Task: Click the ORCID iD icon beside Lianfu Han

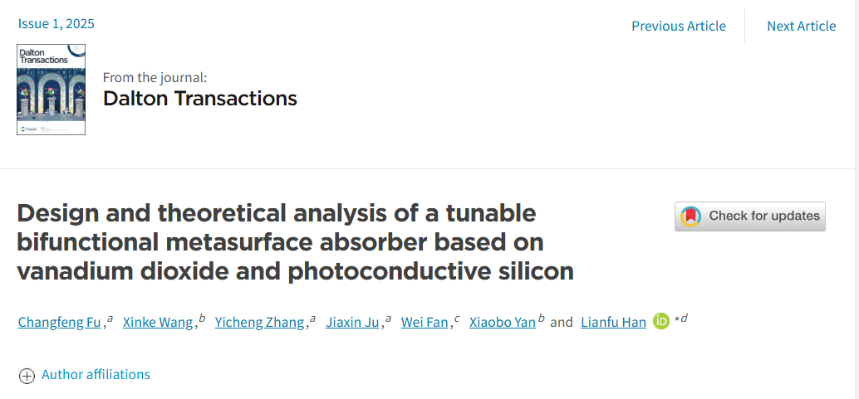Action: click(x=661, y=322)
